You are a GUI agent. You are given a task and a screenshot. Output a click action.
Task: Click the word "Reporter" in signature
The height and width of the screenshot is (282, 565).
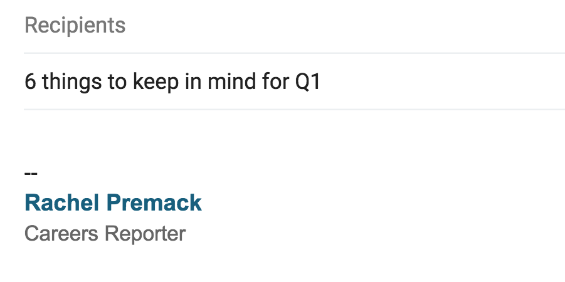(145, 234)
